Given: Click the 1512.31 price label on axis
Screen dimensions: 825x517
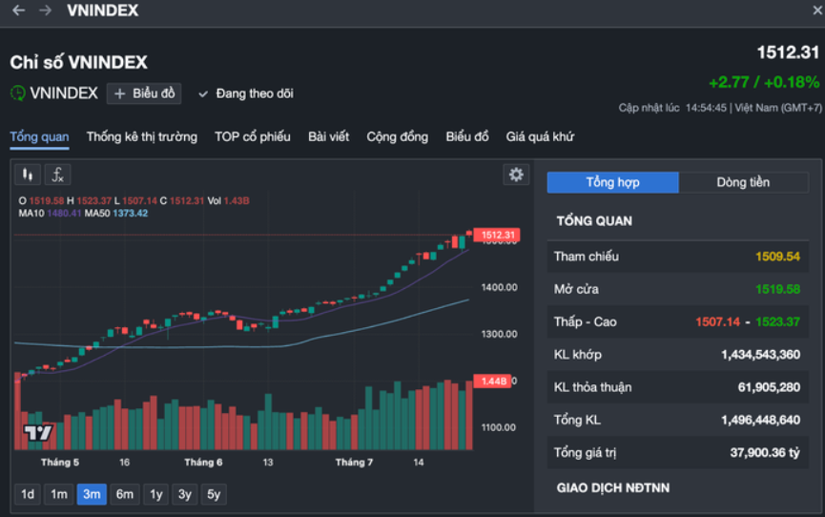Looking at the screenshot, I should pos(497,235).
